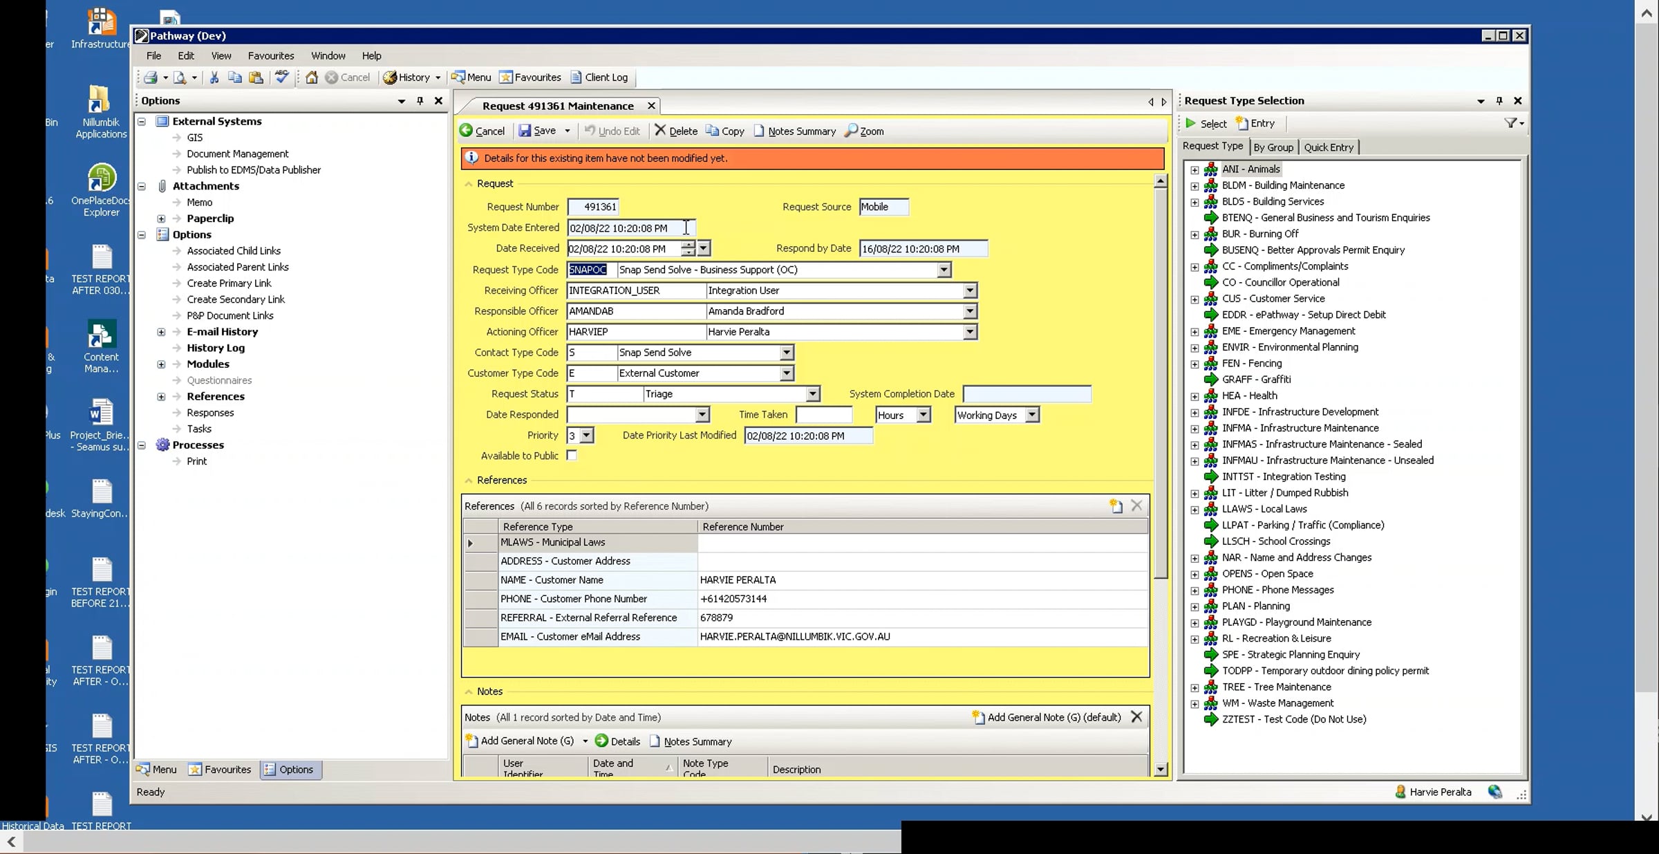Save the request with the disk icon
The width and height of the screenshot is (1659, 854).
coord(537,131)
